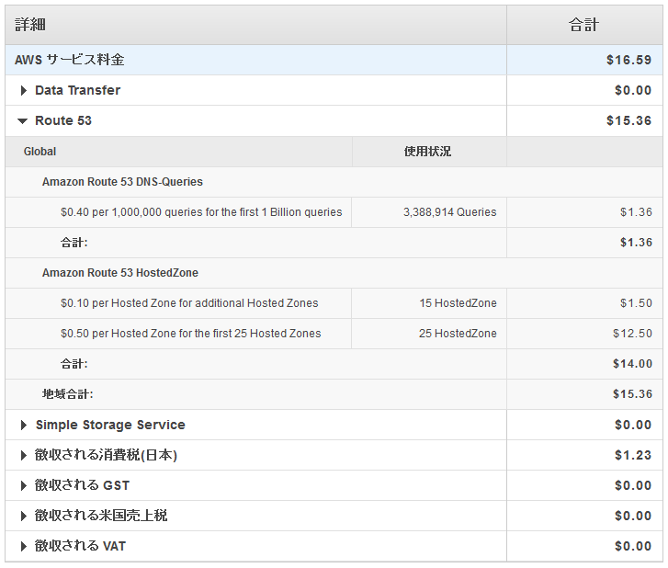The height and width of the screenshot is (568, 668).
Task: Expand the 徴収される GST row triangle
Action: pos(24,486)
